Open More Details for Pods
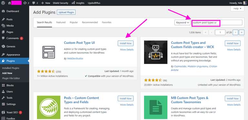 tap(127, 105)
